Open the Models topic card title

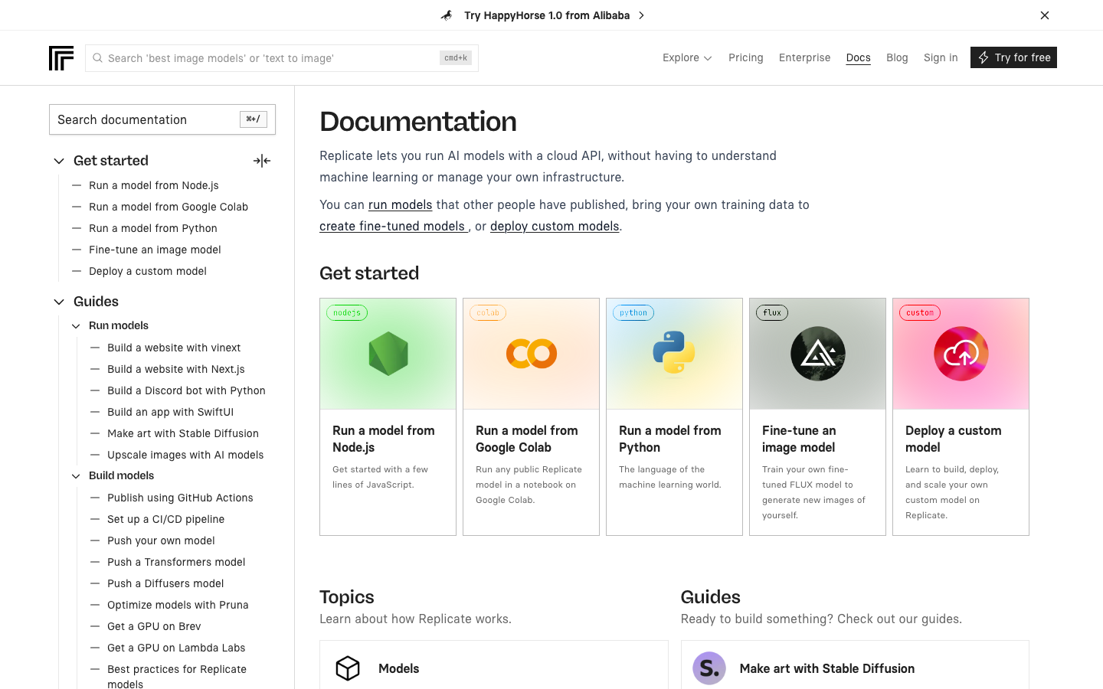pos(399,668)
